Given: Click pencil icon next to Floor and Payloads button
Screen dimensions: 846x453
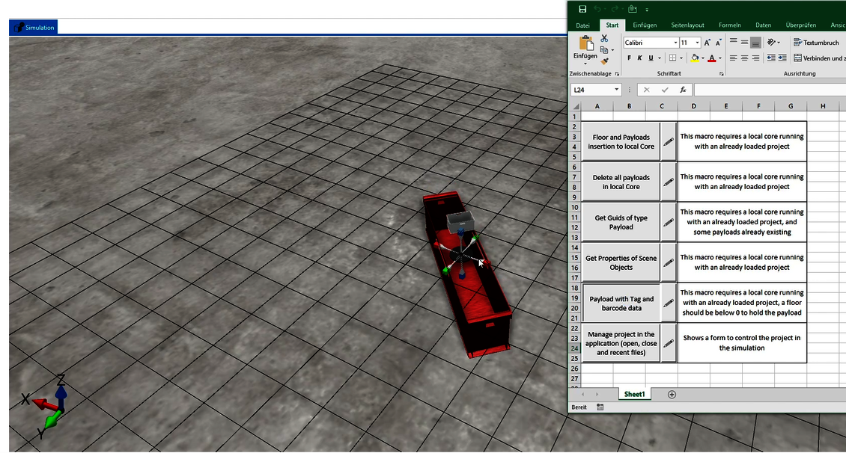Looking at the screenshot, I should click(x=669, y=142).
